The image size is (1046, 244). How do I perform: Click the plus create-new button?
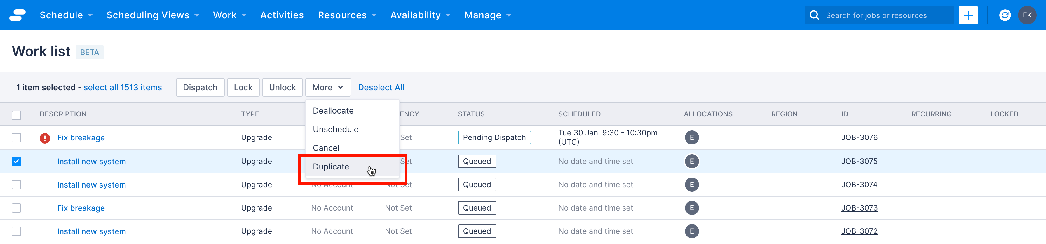[968, 15]
